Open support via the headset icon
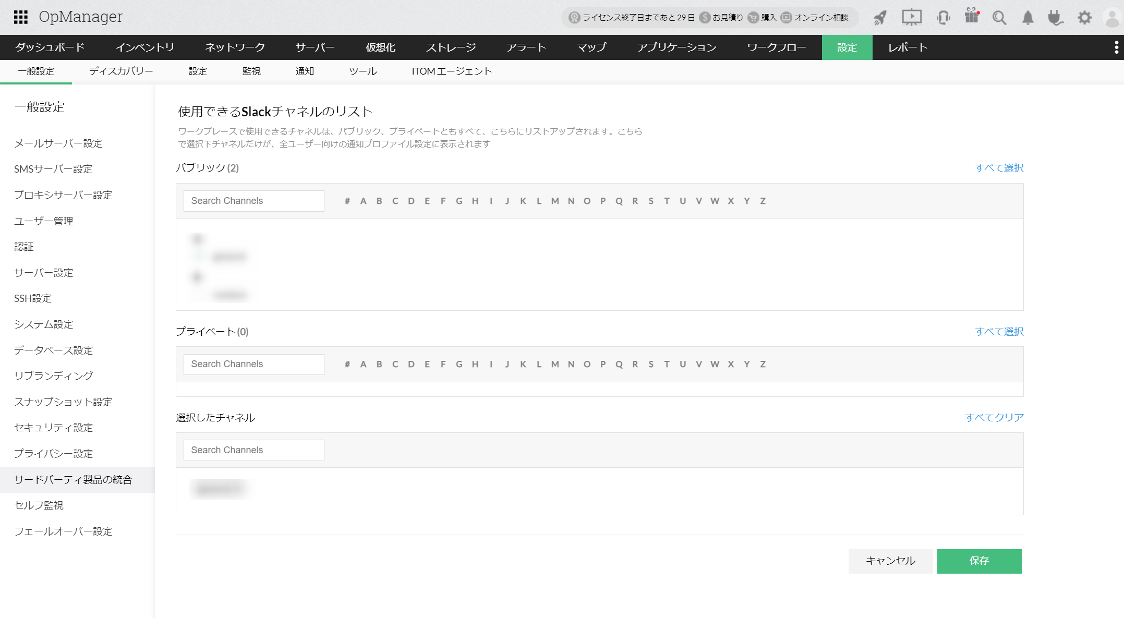The height and width of the screenshot is (618, 1124). [943, 17]
